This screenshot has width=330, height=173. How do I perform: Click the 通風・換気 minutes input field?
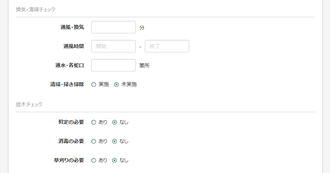pyautogui.click(x=113, y=27)
